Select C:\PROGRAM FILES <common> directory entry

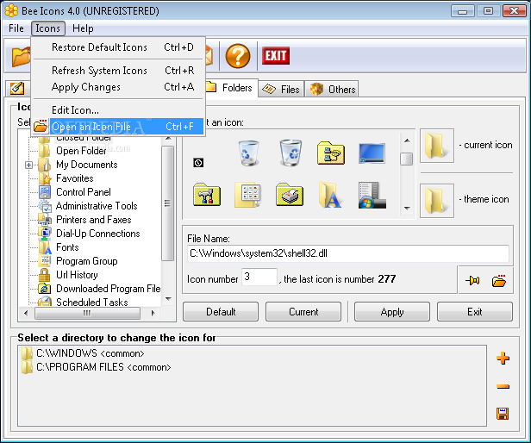click(x=103, y=367)
